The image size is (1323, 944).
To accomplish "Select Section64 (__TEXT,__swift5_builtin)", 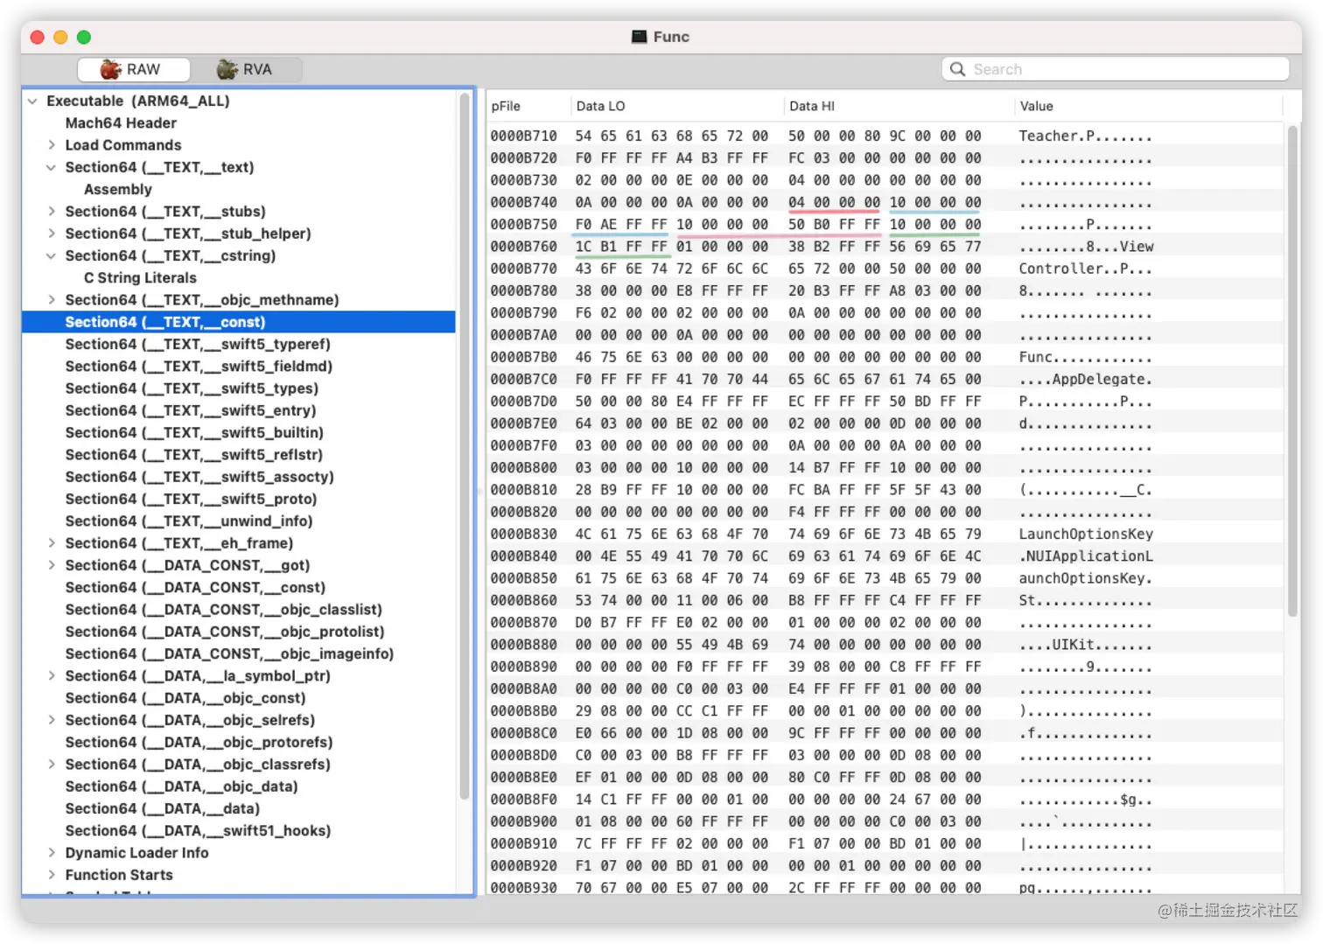I will 194,433.
